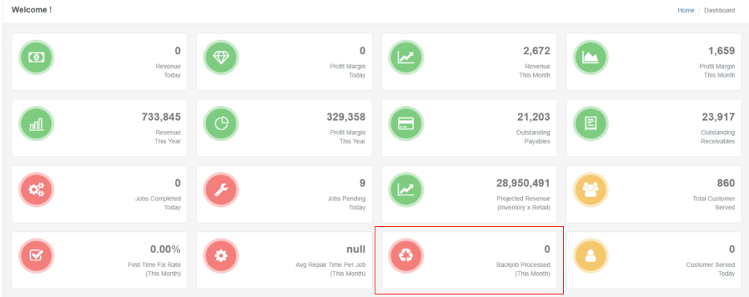
Task: Click the gears icon for Jobs Completed Today
Action: click(36, 189)
